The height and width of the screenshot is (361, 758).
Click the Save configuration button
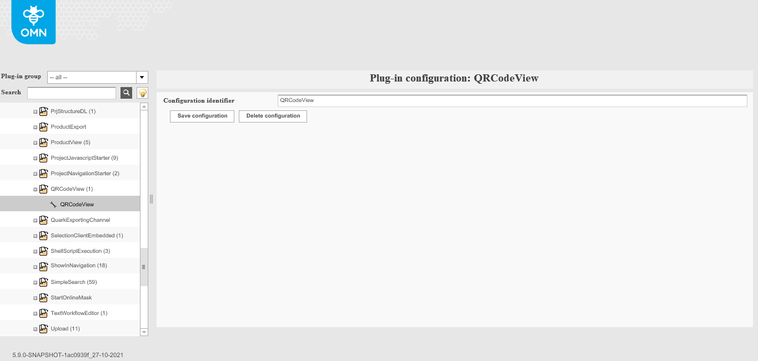pos(202,116)
